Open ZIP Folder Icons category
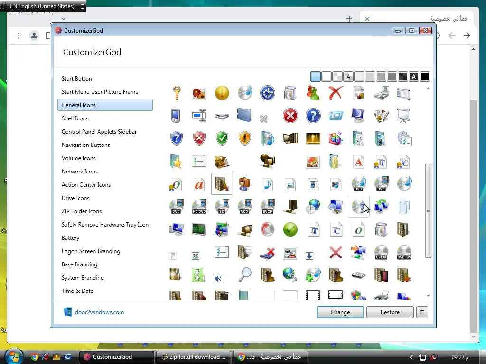 point(82,211)
